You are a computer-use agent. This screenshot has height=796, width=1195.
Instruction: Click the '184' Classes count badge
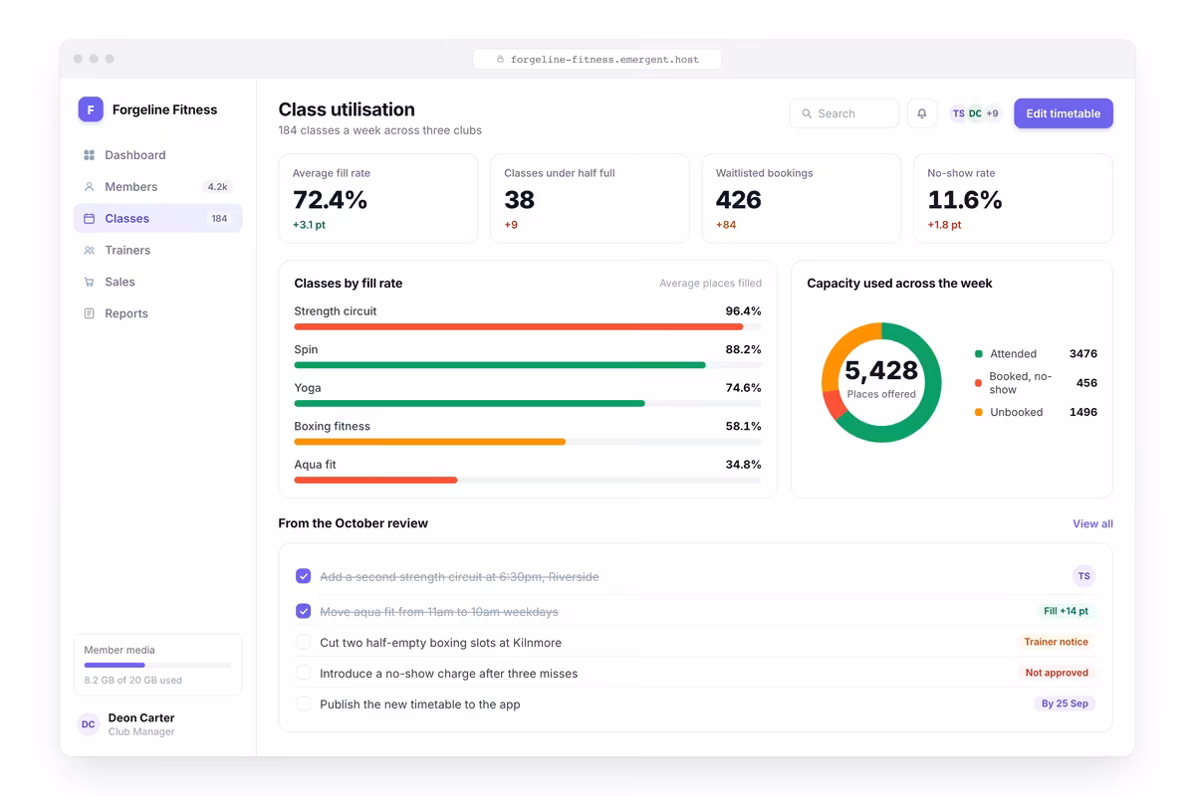(x=219, y=219)
